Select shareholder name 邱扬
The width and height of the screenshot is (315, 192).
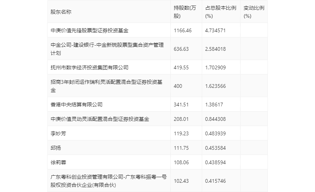(x=56, y=148)
